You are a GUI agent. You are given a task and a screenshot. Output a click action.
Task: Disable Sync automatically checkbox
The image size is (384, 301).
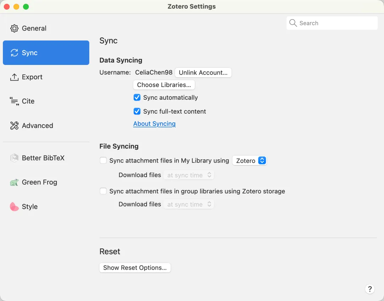[x=137, y=98]
